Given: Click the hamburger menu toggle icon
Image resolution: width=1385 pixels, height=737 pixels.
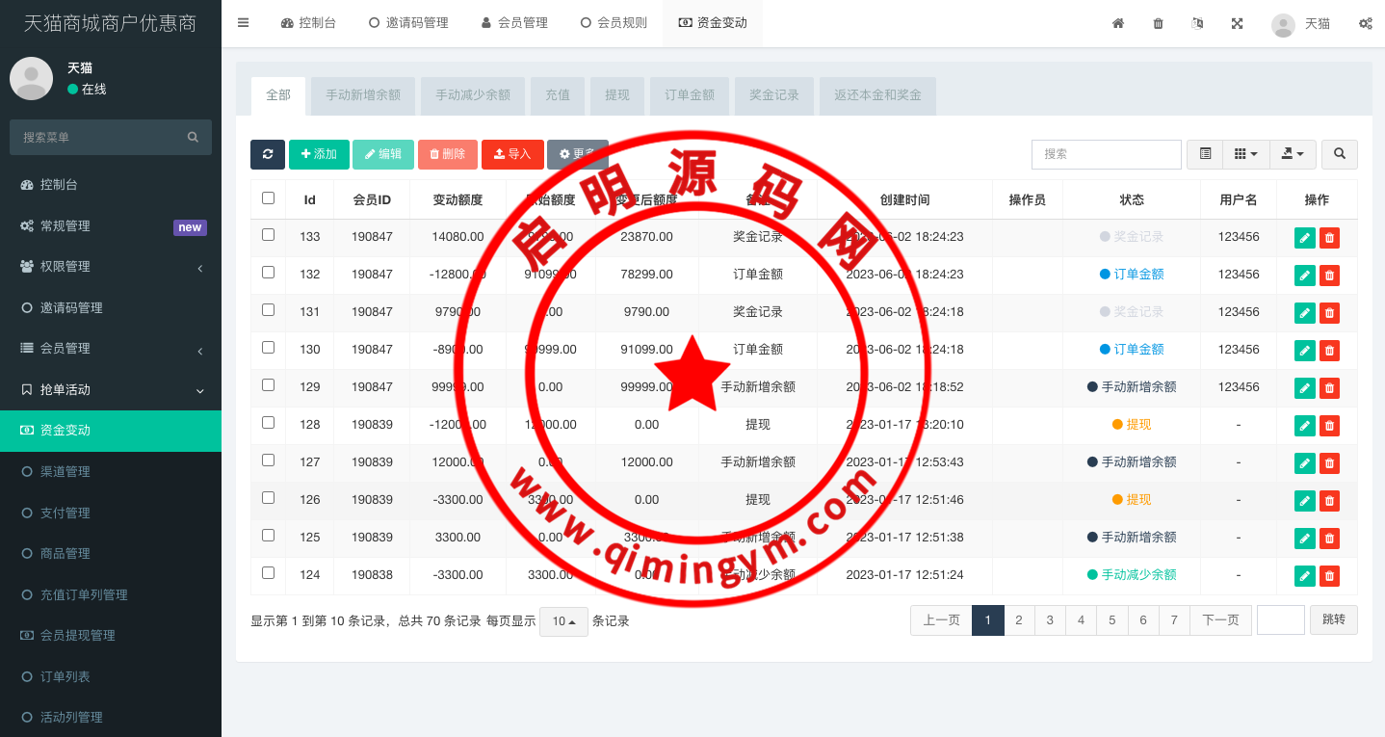Looking at the screenshot, I should pos(243,23).
